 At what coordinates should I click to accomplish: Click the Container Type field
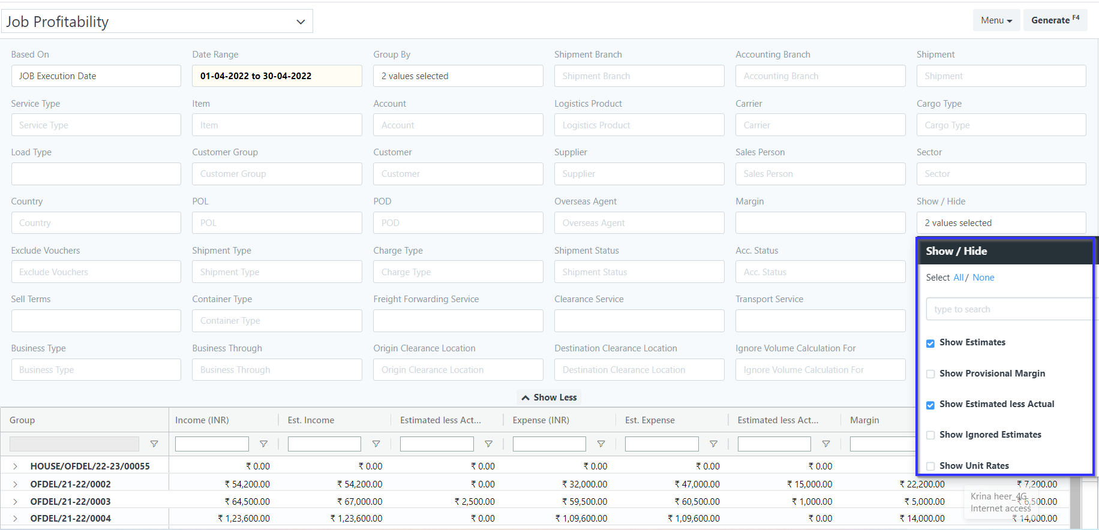(x=277, y=321)
